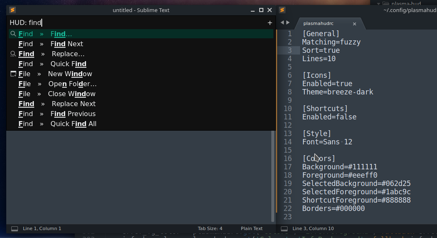Screen dimensions: 437x238
Task: Choose Find » Replace Next
Action: (141, 104)
